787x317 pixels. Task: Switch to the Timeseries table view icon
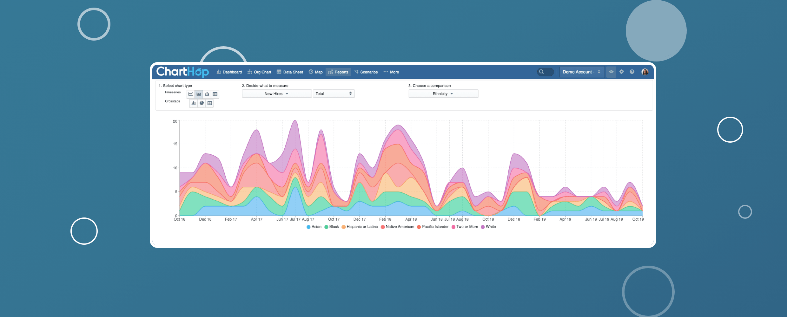pos(215,94)
